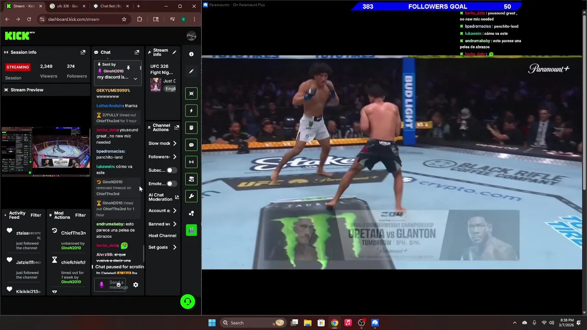Click ChiefThe3rd entry in Mod Actions
587x330 pixels.
73,233
